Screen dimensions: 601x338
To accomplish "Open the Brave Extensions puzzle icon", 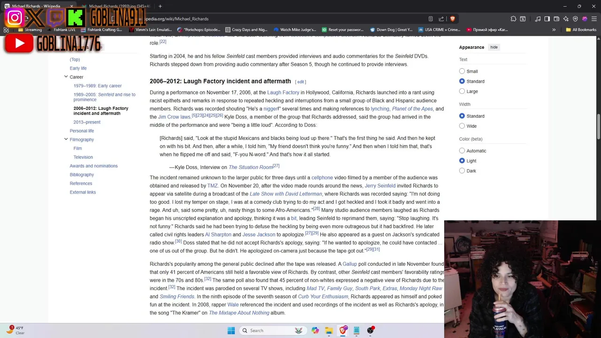I will coord(513,19).
